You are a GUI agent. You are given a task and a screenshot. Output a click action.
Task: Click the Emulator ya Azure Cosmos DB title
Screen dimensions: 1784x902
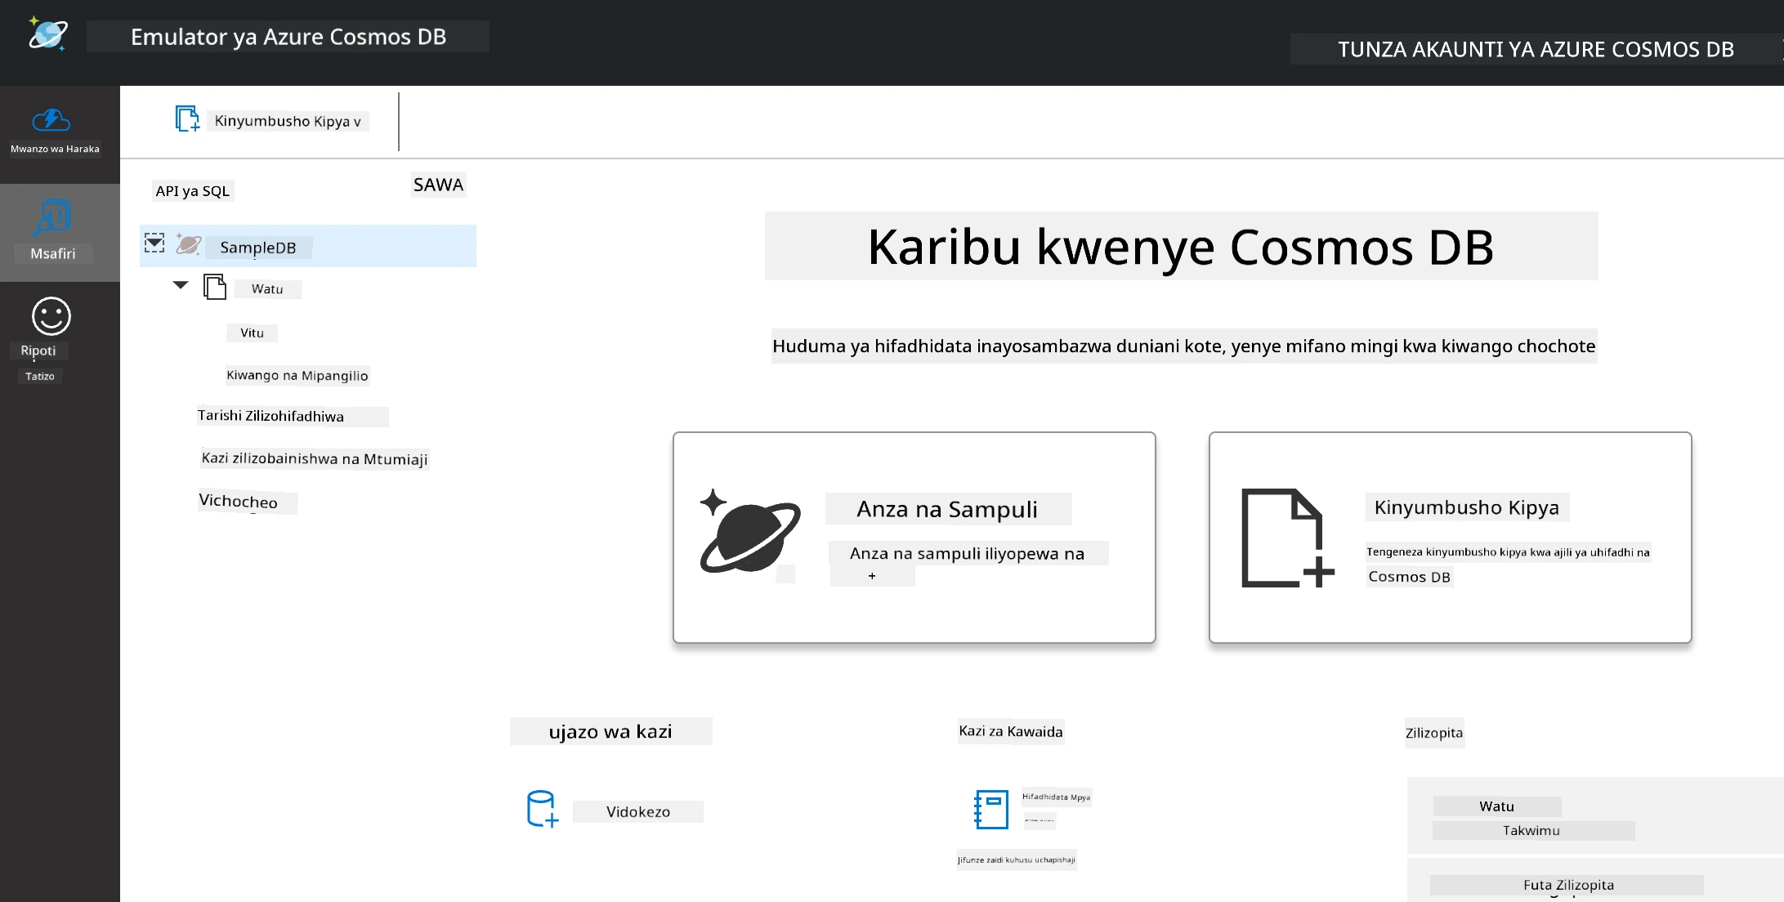tap(288, 37)
